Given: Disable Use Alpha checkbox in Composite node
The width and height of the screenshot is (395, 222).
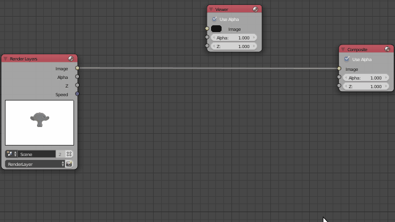Looking at the screenshot, I should [347, 59].
